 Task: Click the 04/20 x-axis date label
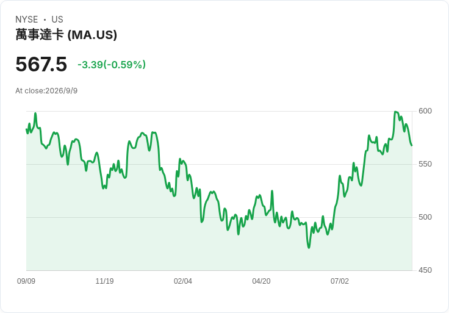pyautogui.click(x=261, y=281)
